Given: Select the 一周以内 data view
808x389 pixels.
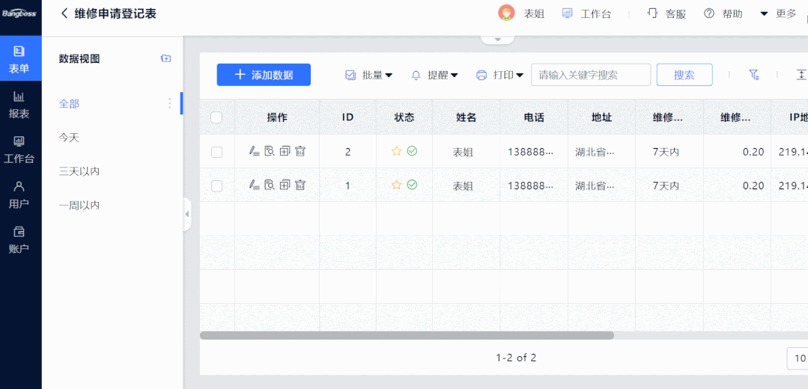Looking at the screenshot, I should (x=79, y=205).
